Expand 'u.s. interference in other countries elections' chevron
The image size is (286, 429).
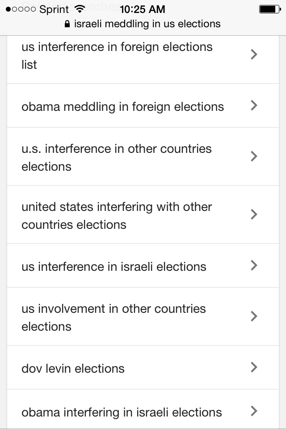pyautogui.click(x=254, y=156)
